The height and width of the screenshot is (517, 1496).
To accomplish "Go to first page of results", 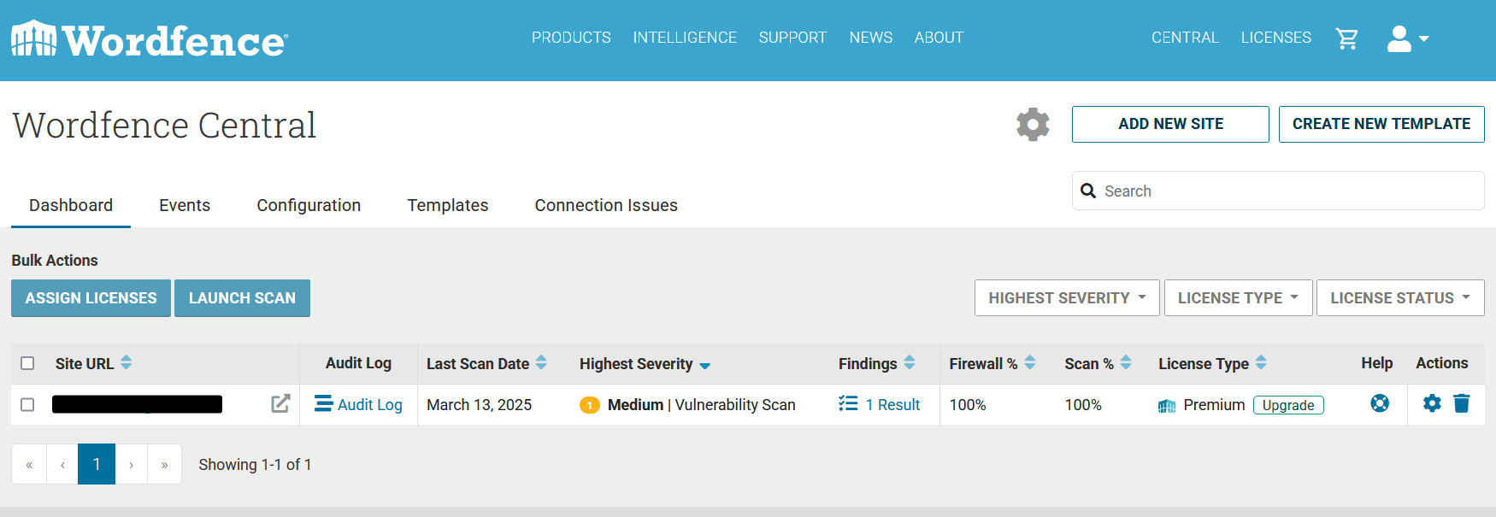I will [x=29, y=464].
